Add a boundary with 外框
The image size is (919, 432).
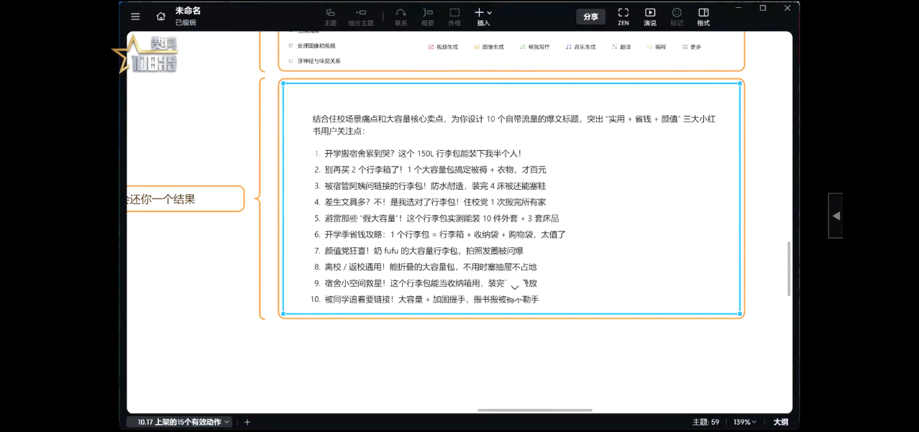pos(454,17)
